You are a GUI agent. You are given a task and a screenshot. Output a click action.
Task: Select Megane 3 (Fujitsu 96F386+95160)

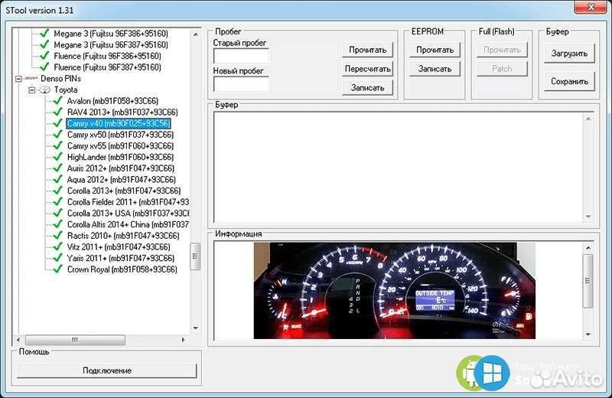coord(111,34)
